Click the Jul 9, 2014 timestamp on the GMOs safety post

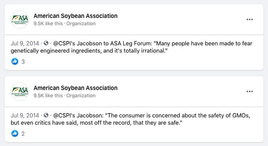coord(25,115)
